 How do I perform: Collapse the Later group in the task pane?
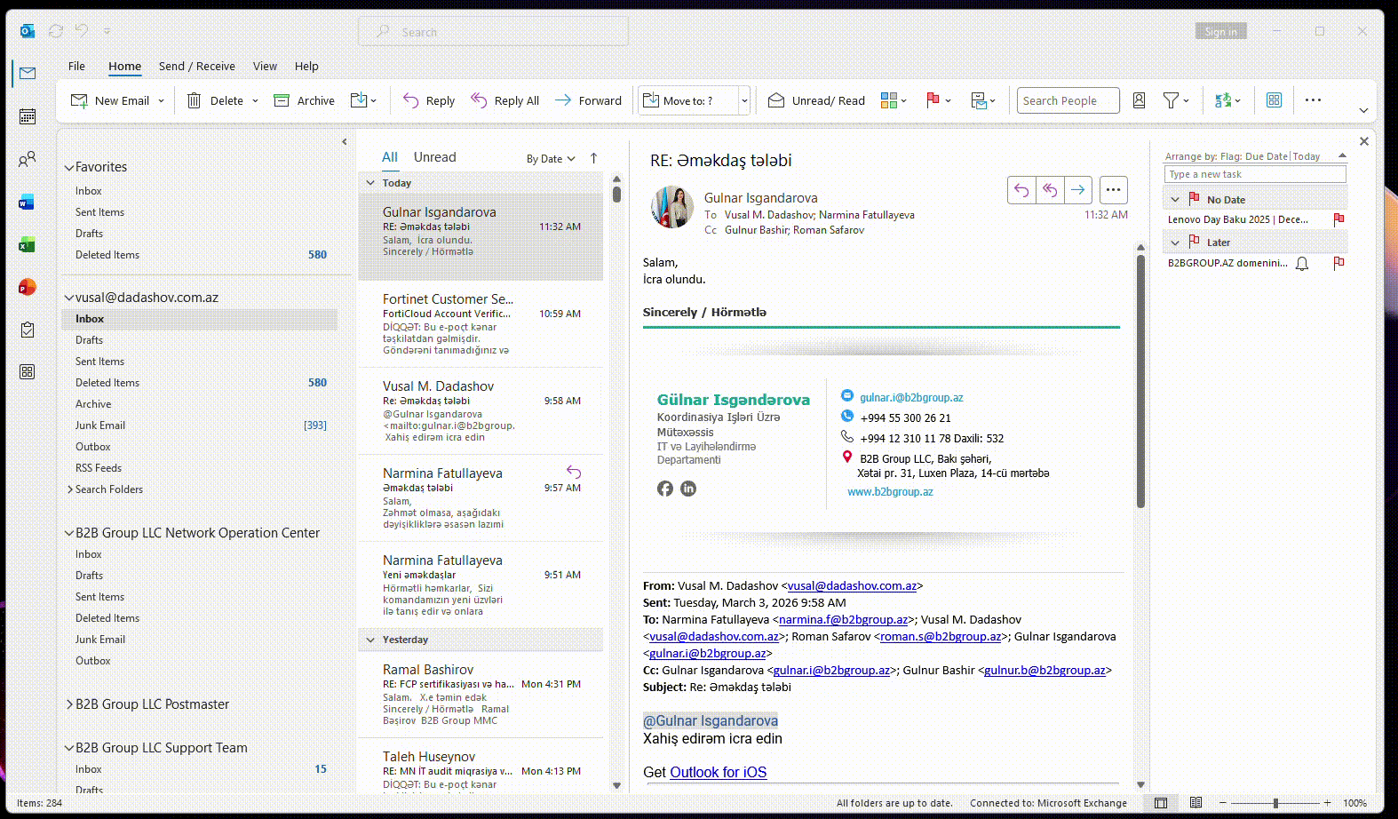coord(1175,243)
